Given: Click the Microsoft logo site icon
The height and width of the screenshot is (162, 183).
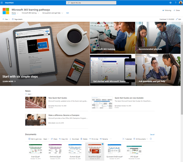Looking at the screenshot, I should click(x=6, y=11).
